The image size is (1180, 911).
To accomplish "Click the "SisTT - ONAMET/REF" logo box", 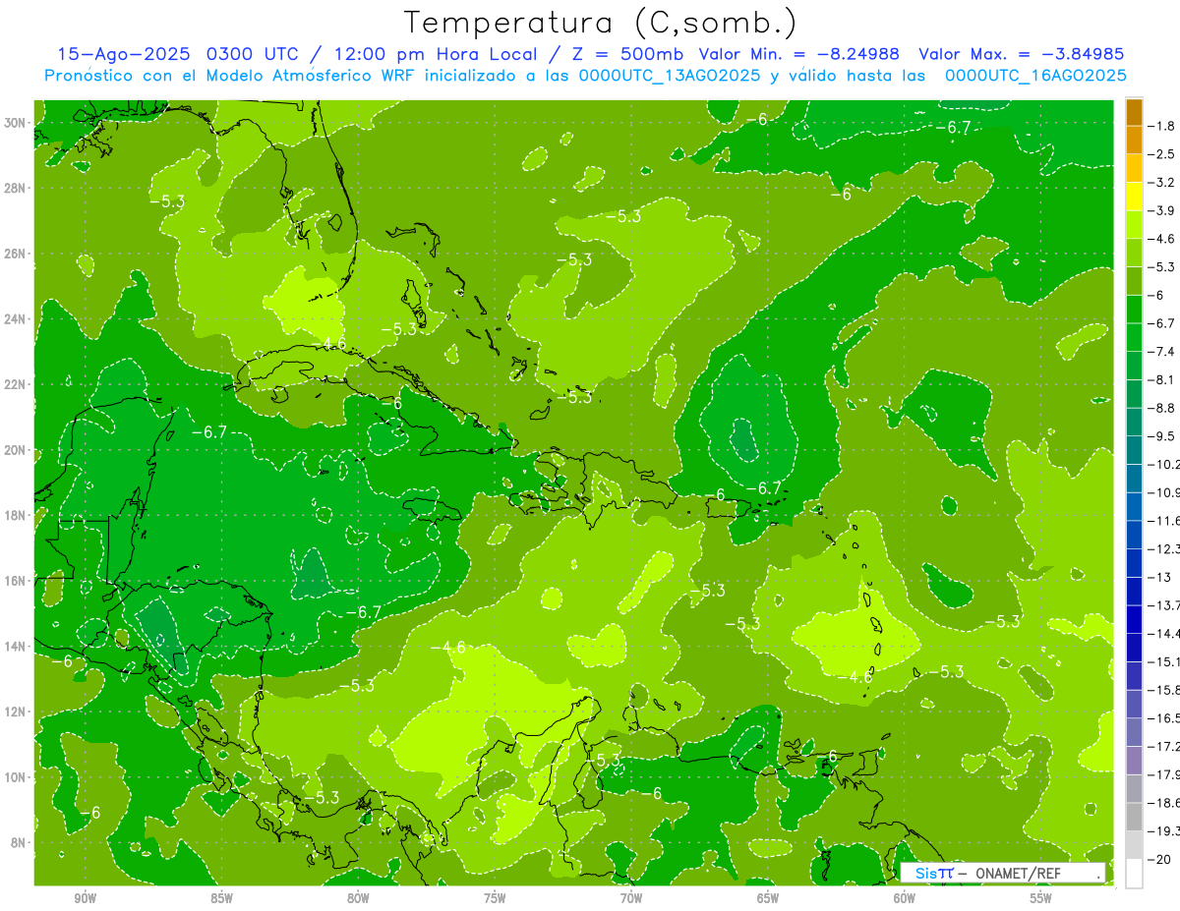I will pyautogui.click(x=1003, y=873).
